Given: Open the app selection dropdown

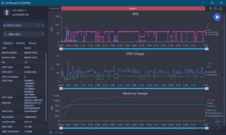Looking at the screenshot, I should tap(24, 34).
